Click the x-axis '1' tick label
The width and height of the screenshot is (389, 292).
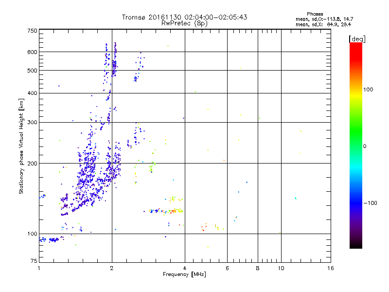(39, 268)
